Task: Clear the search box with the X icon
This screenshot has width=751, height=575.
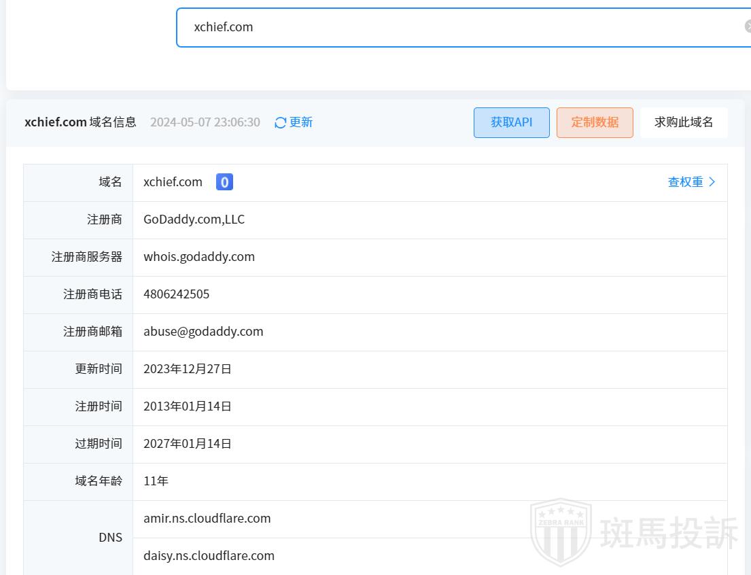Action: click(748, 27)
